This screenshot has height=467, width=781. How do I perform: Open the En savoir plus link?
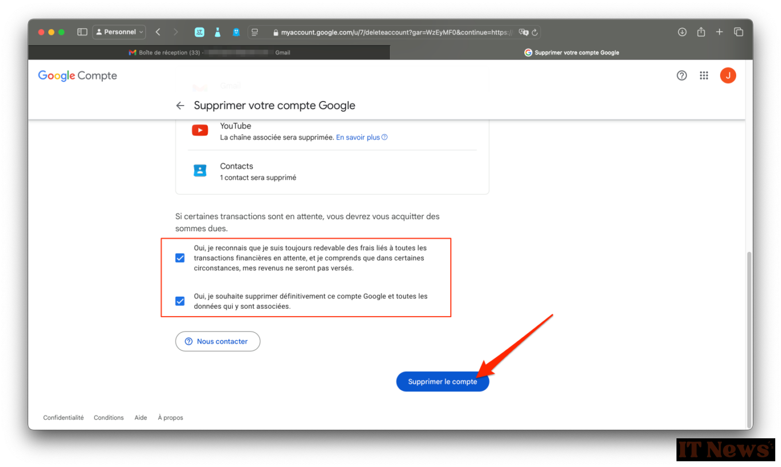click(362, 137)
